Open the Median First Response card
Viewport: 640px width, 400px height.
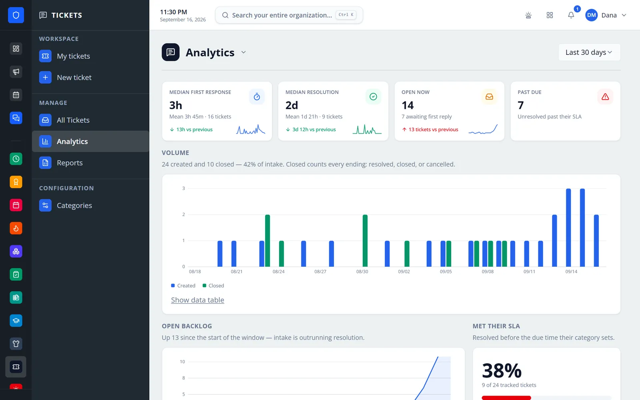[217, 111]
